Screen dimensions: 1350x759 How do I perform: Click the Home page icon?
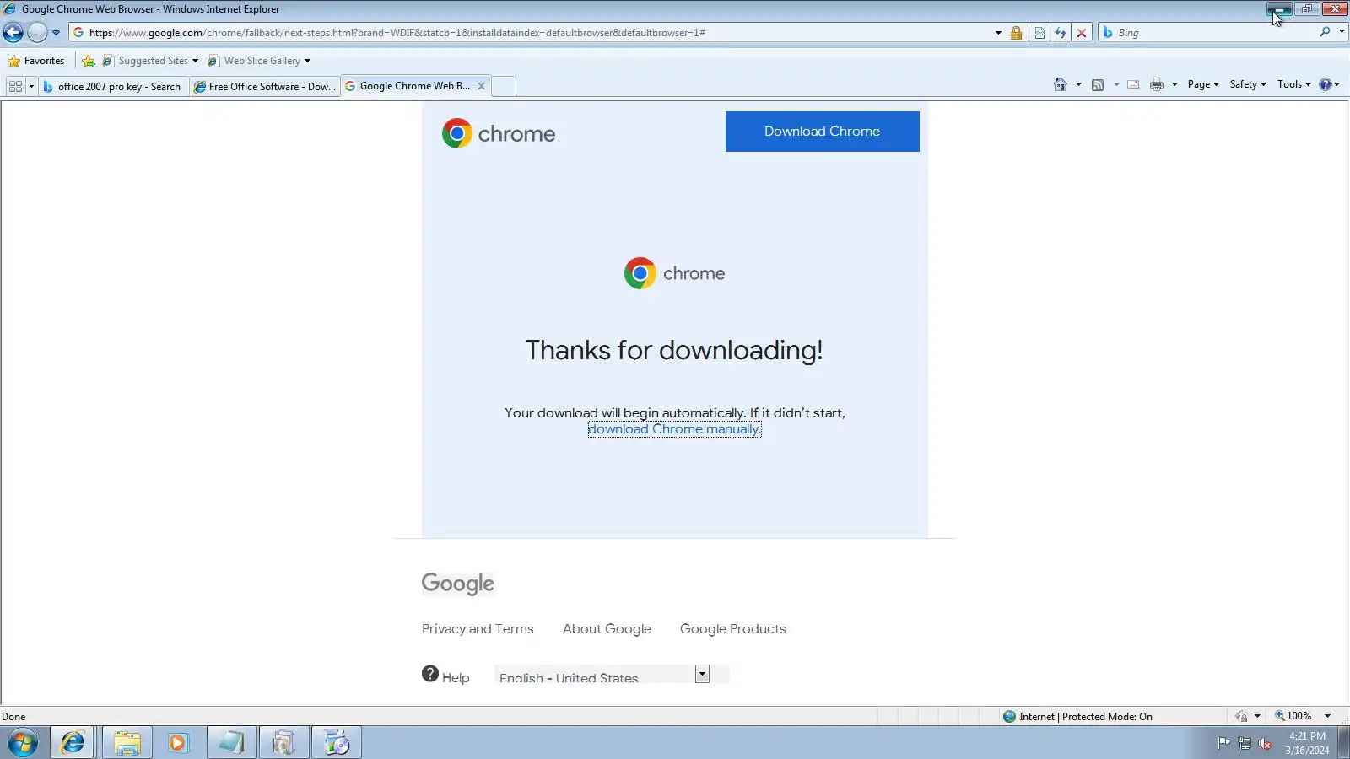[1061, 84]
